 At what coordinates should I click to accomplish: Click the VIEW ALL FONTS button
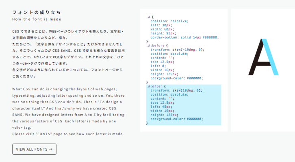34,149
